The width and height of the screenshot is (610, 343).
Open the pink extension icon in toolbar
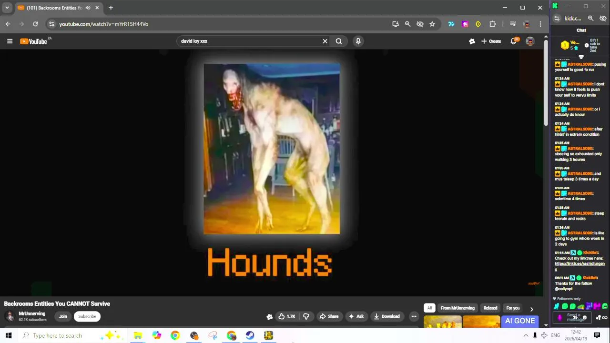tap(465, 24)
